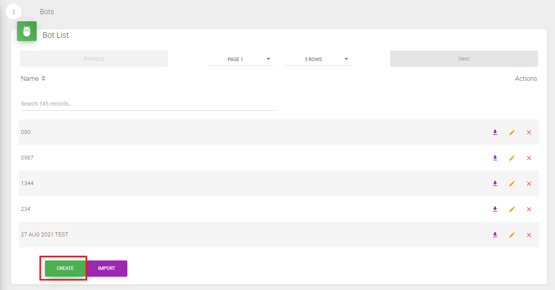
Task: Edit the 0987 bot with pencil icon
Action: pyautogui.click(x=512, y=158)
